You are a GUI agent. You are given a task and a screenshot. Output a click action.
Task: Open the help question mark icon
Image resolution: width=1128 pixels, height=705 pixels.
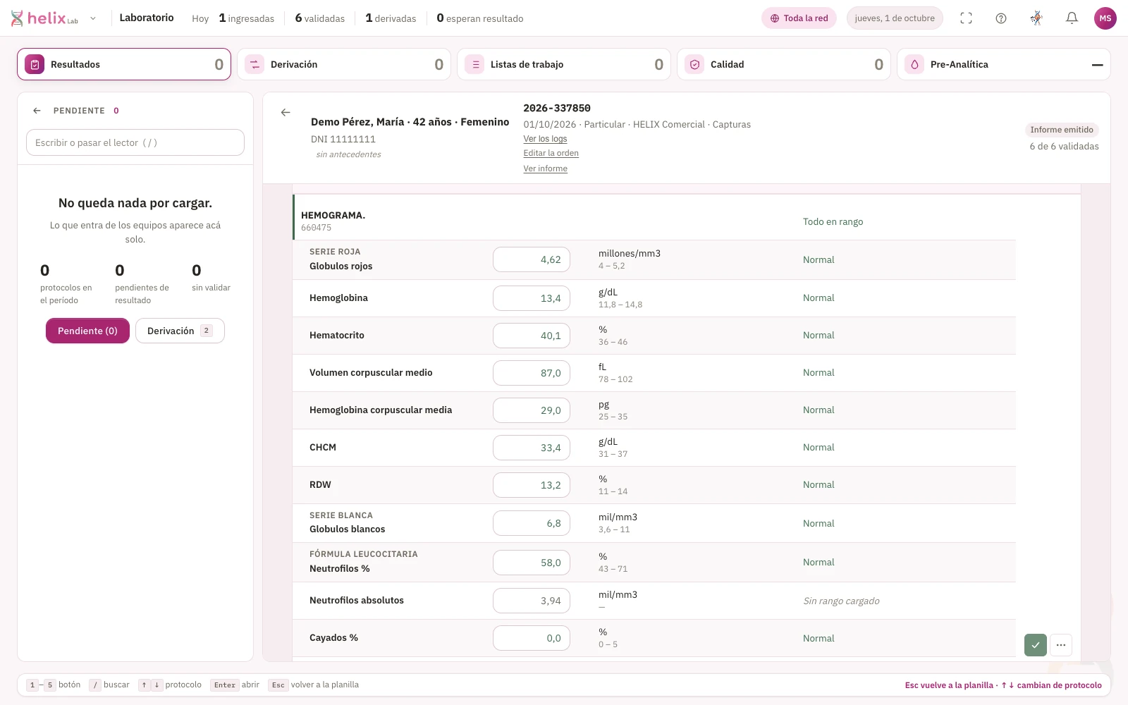click(1001, 18)
